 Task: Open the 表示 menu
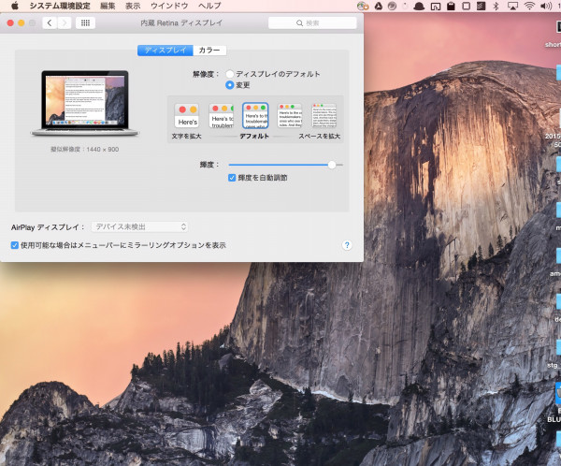pos(133,6)
